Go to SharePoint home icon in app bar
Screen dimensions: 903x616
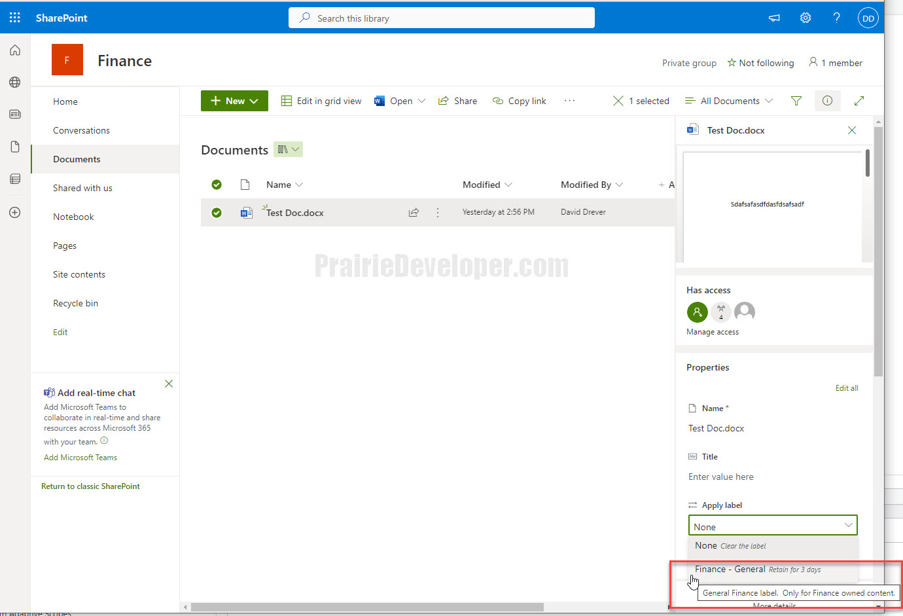pos(15,50)
